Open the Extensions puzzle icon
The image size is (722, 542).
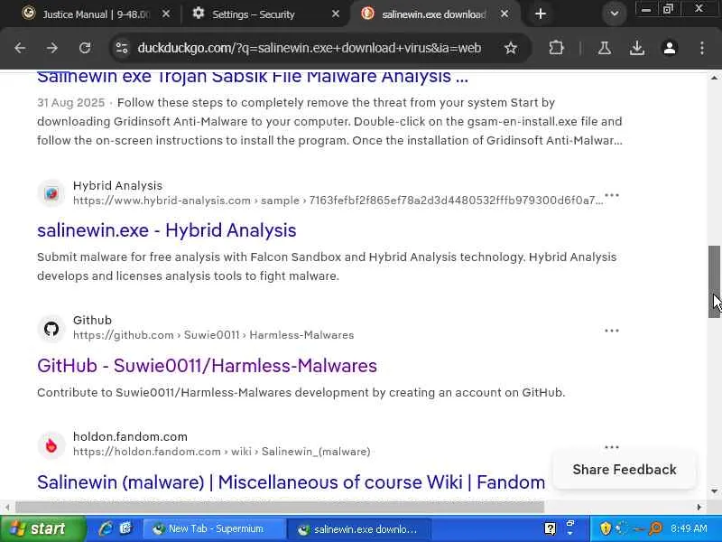coord(556,48)
